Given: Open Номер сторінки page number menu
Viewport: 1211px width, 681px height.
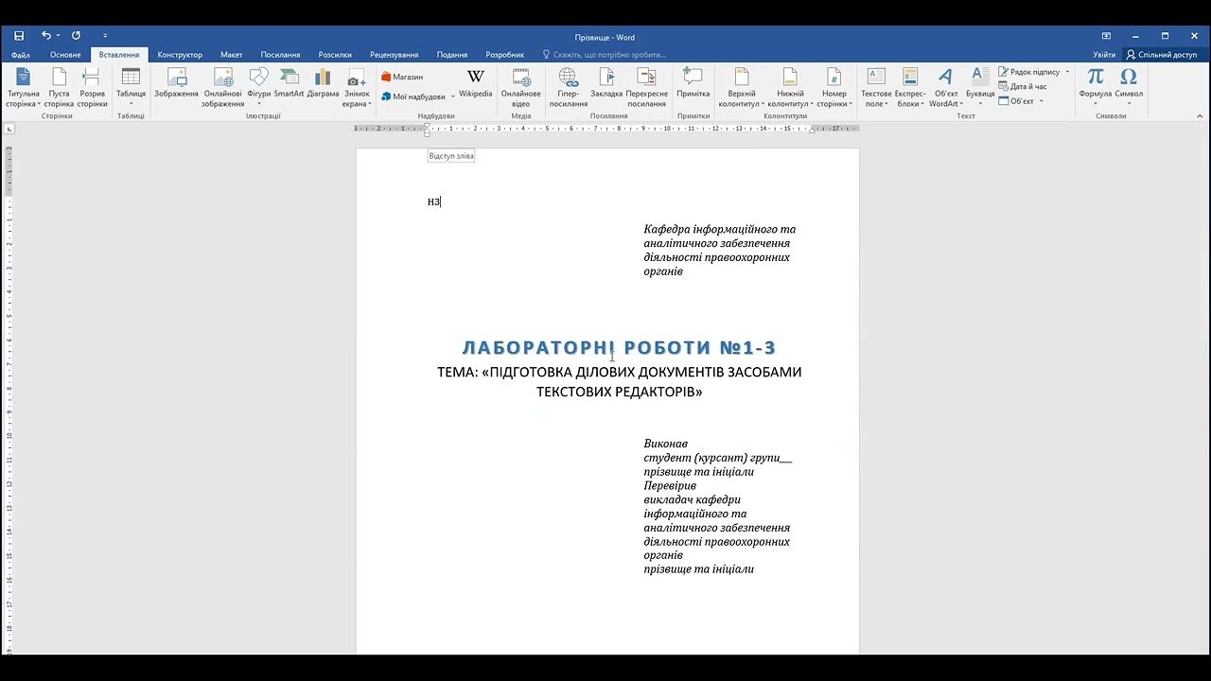Looking at the screenshot, I should point(834,88).
